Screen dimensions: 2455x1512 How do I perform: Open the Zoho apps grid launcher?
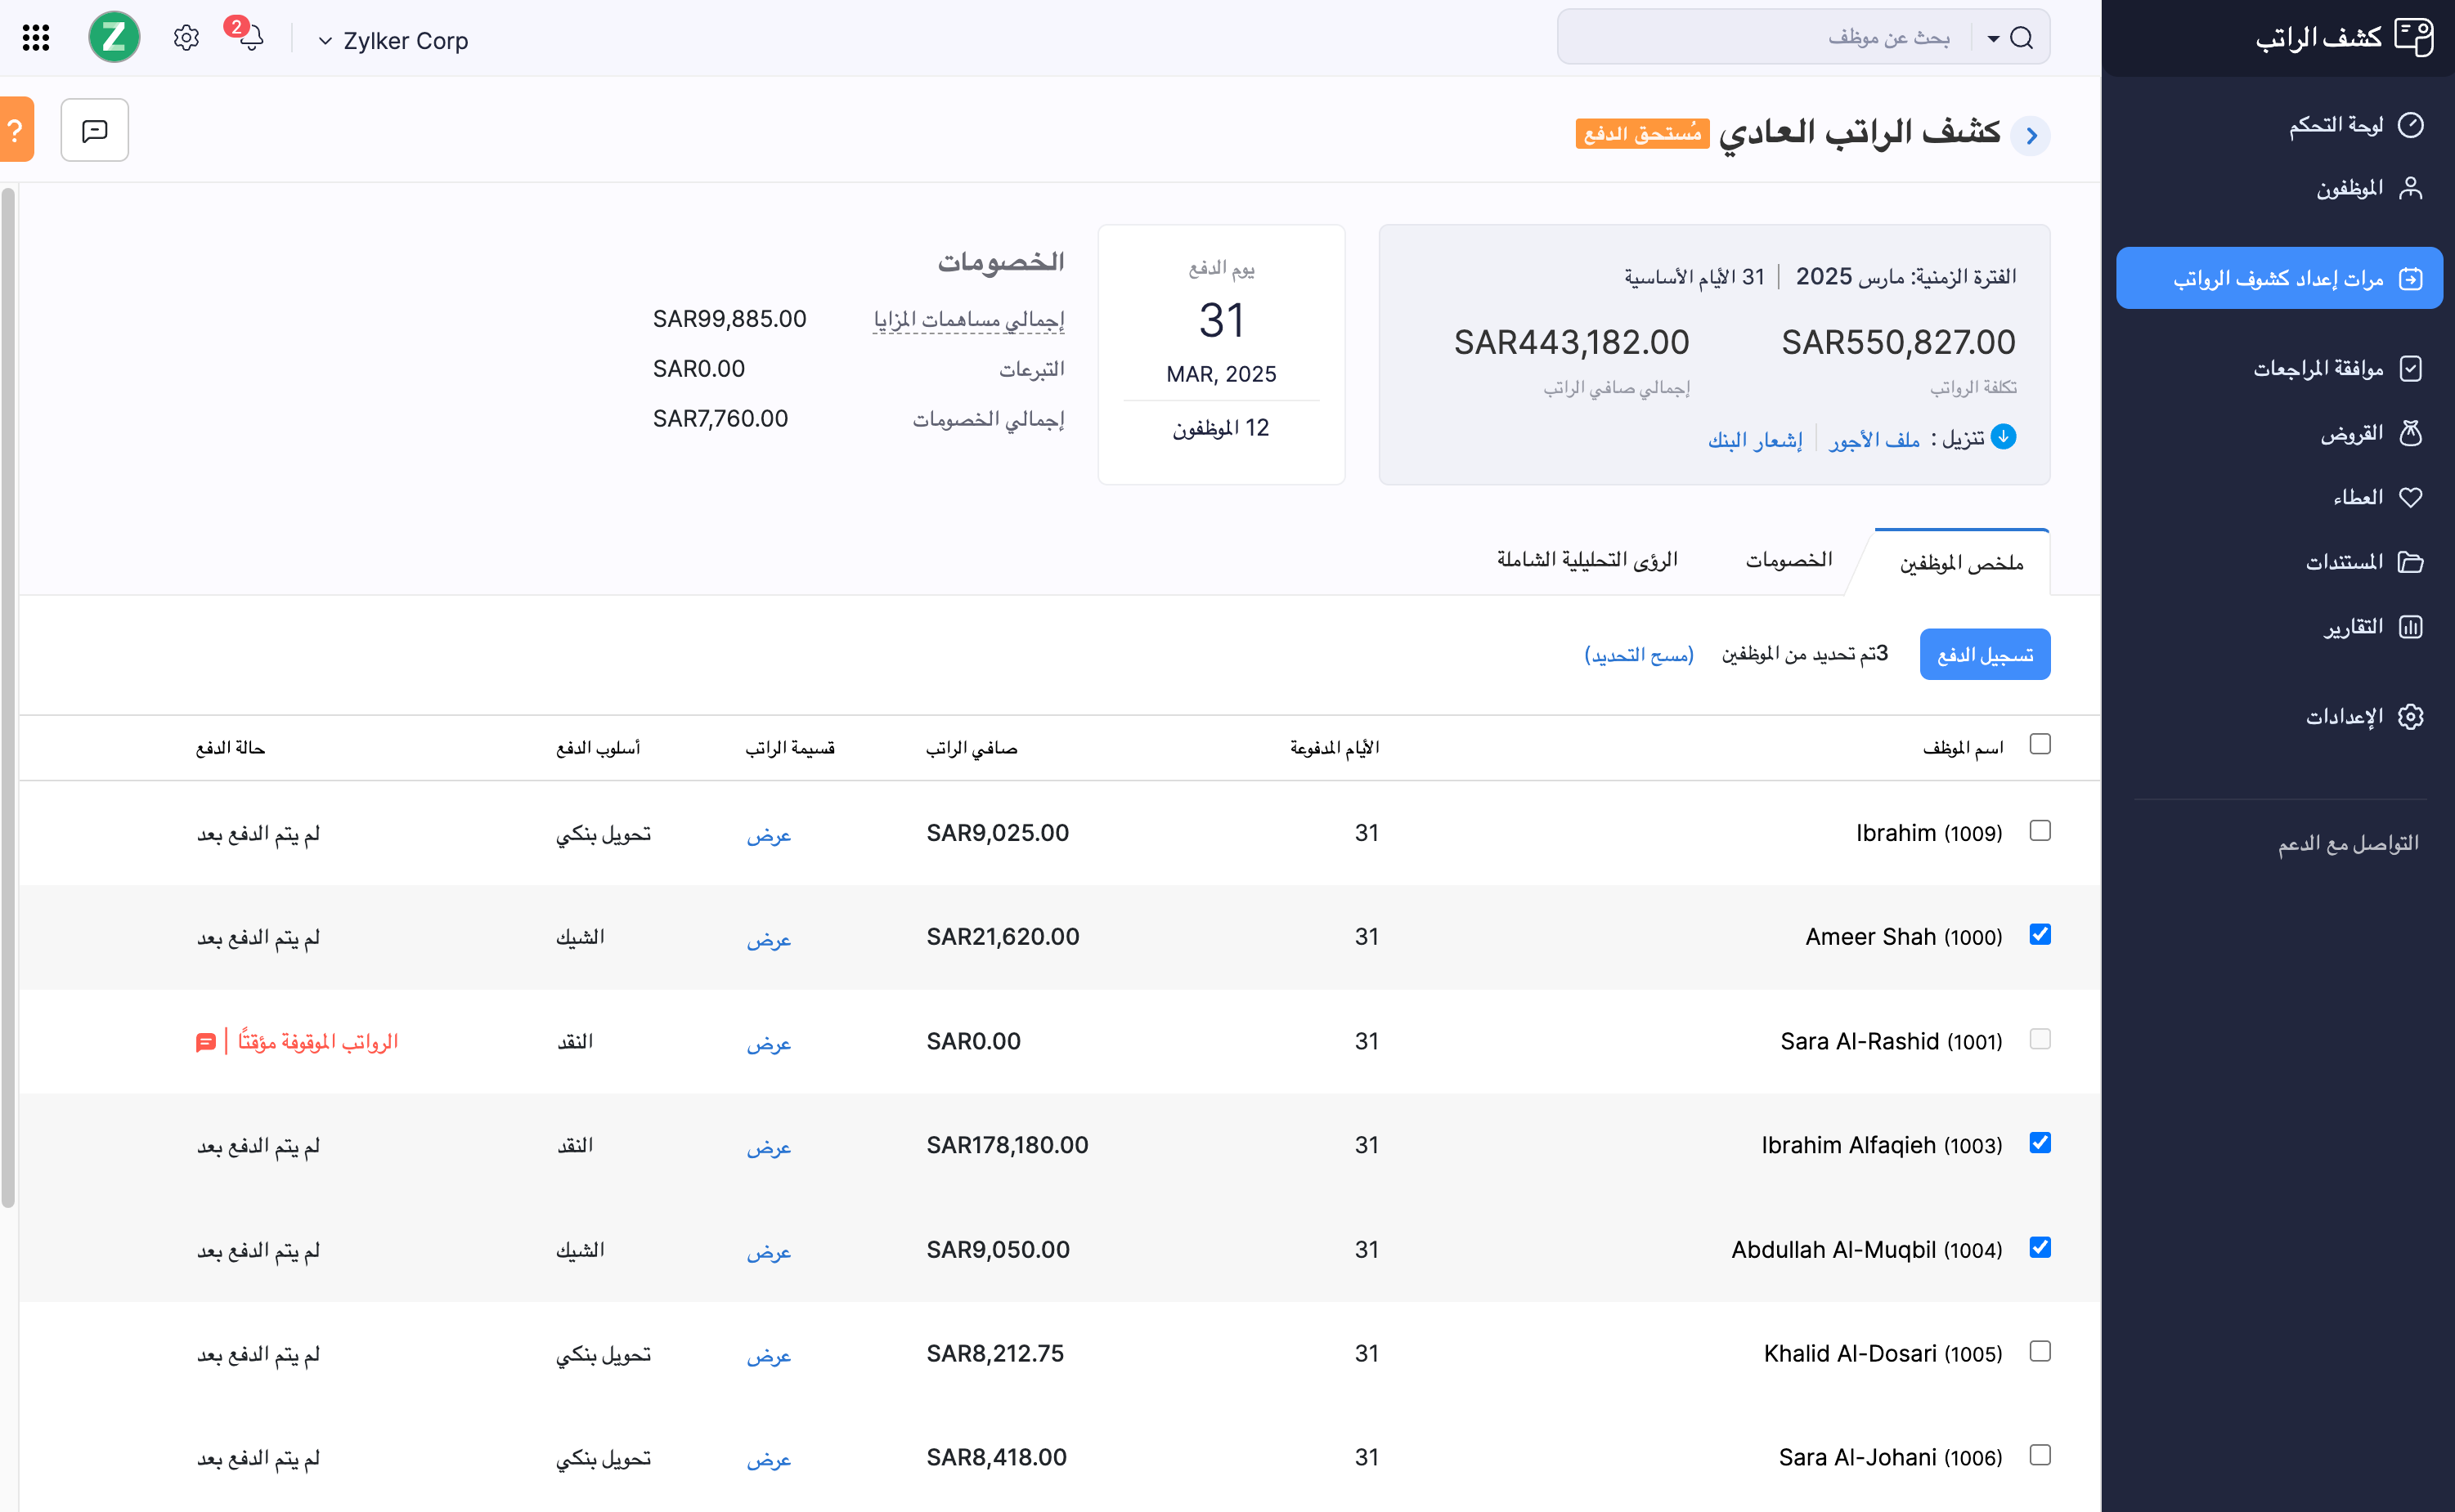click(x=36, y=38)
